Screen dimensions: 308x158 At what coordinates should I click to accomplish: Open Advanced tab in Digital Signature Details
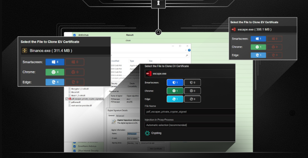tap(120, 116)
